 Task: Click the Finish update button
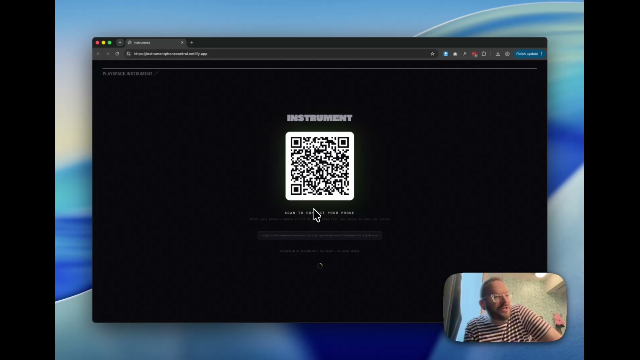[529, 54]
